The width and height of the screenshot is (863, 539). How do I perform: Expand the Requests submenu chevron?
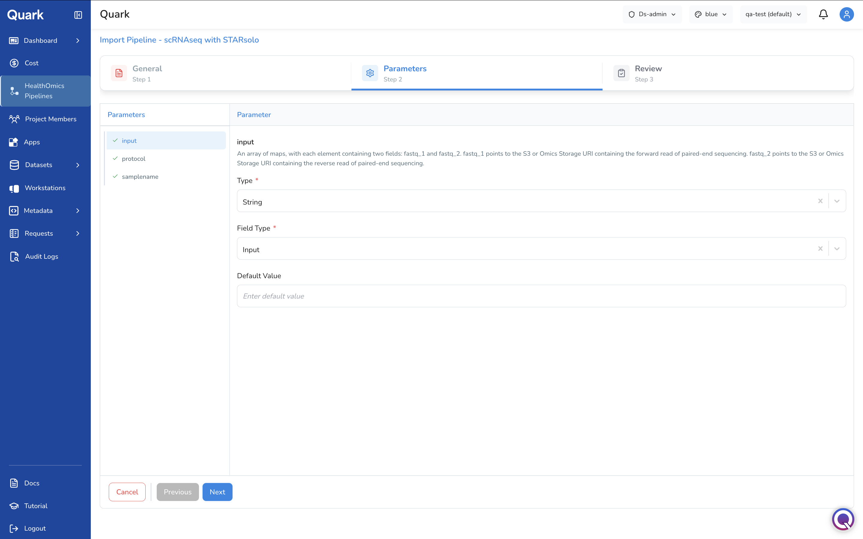(78, 234)
